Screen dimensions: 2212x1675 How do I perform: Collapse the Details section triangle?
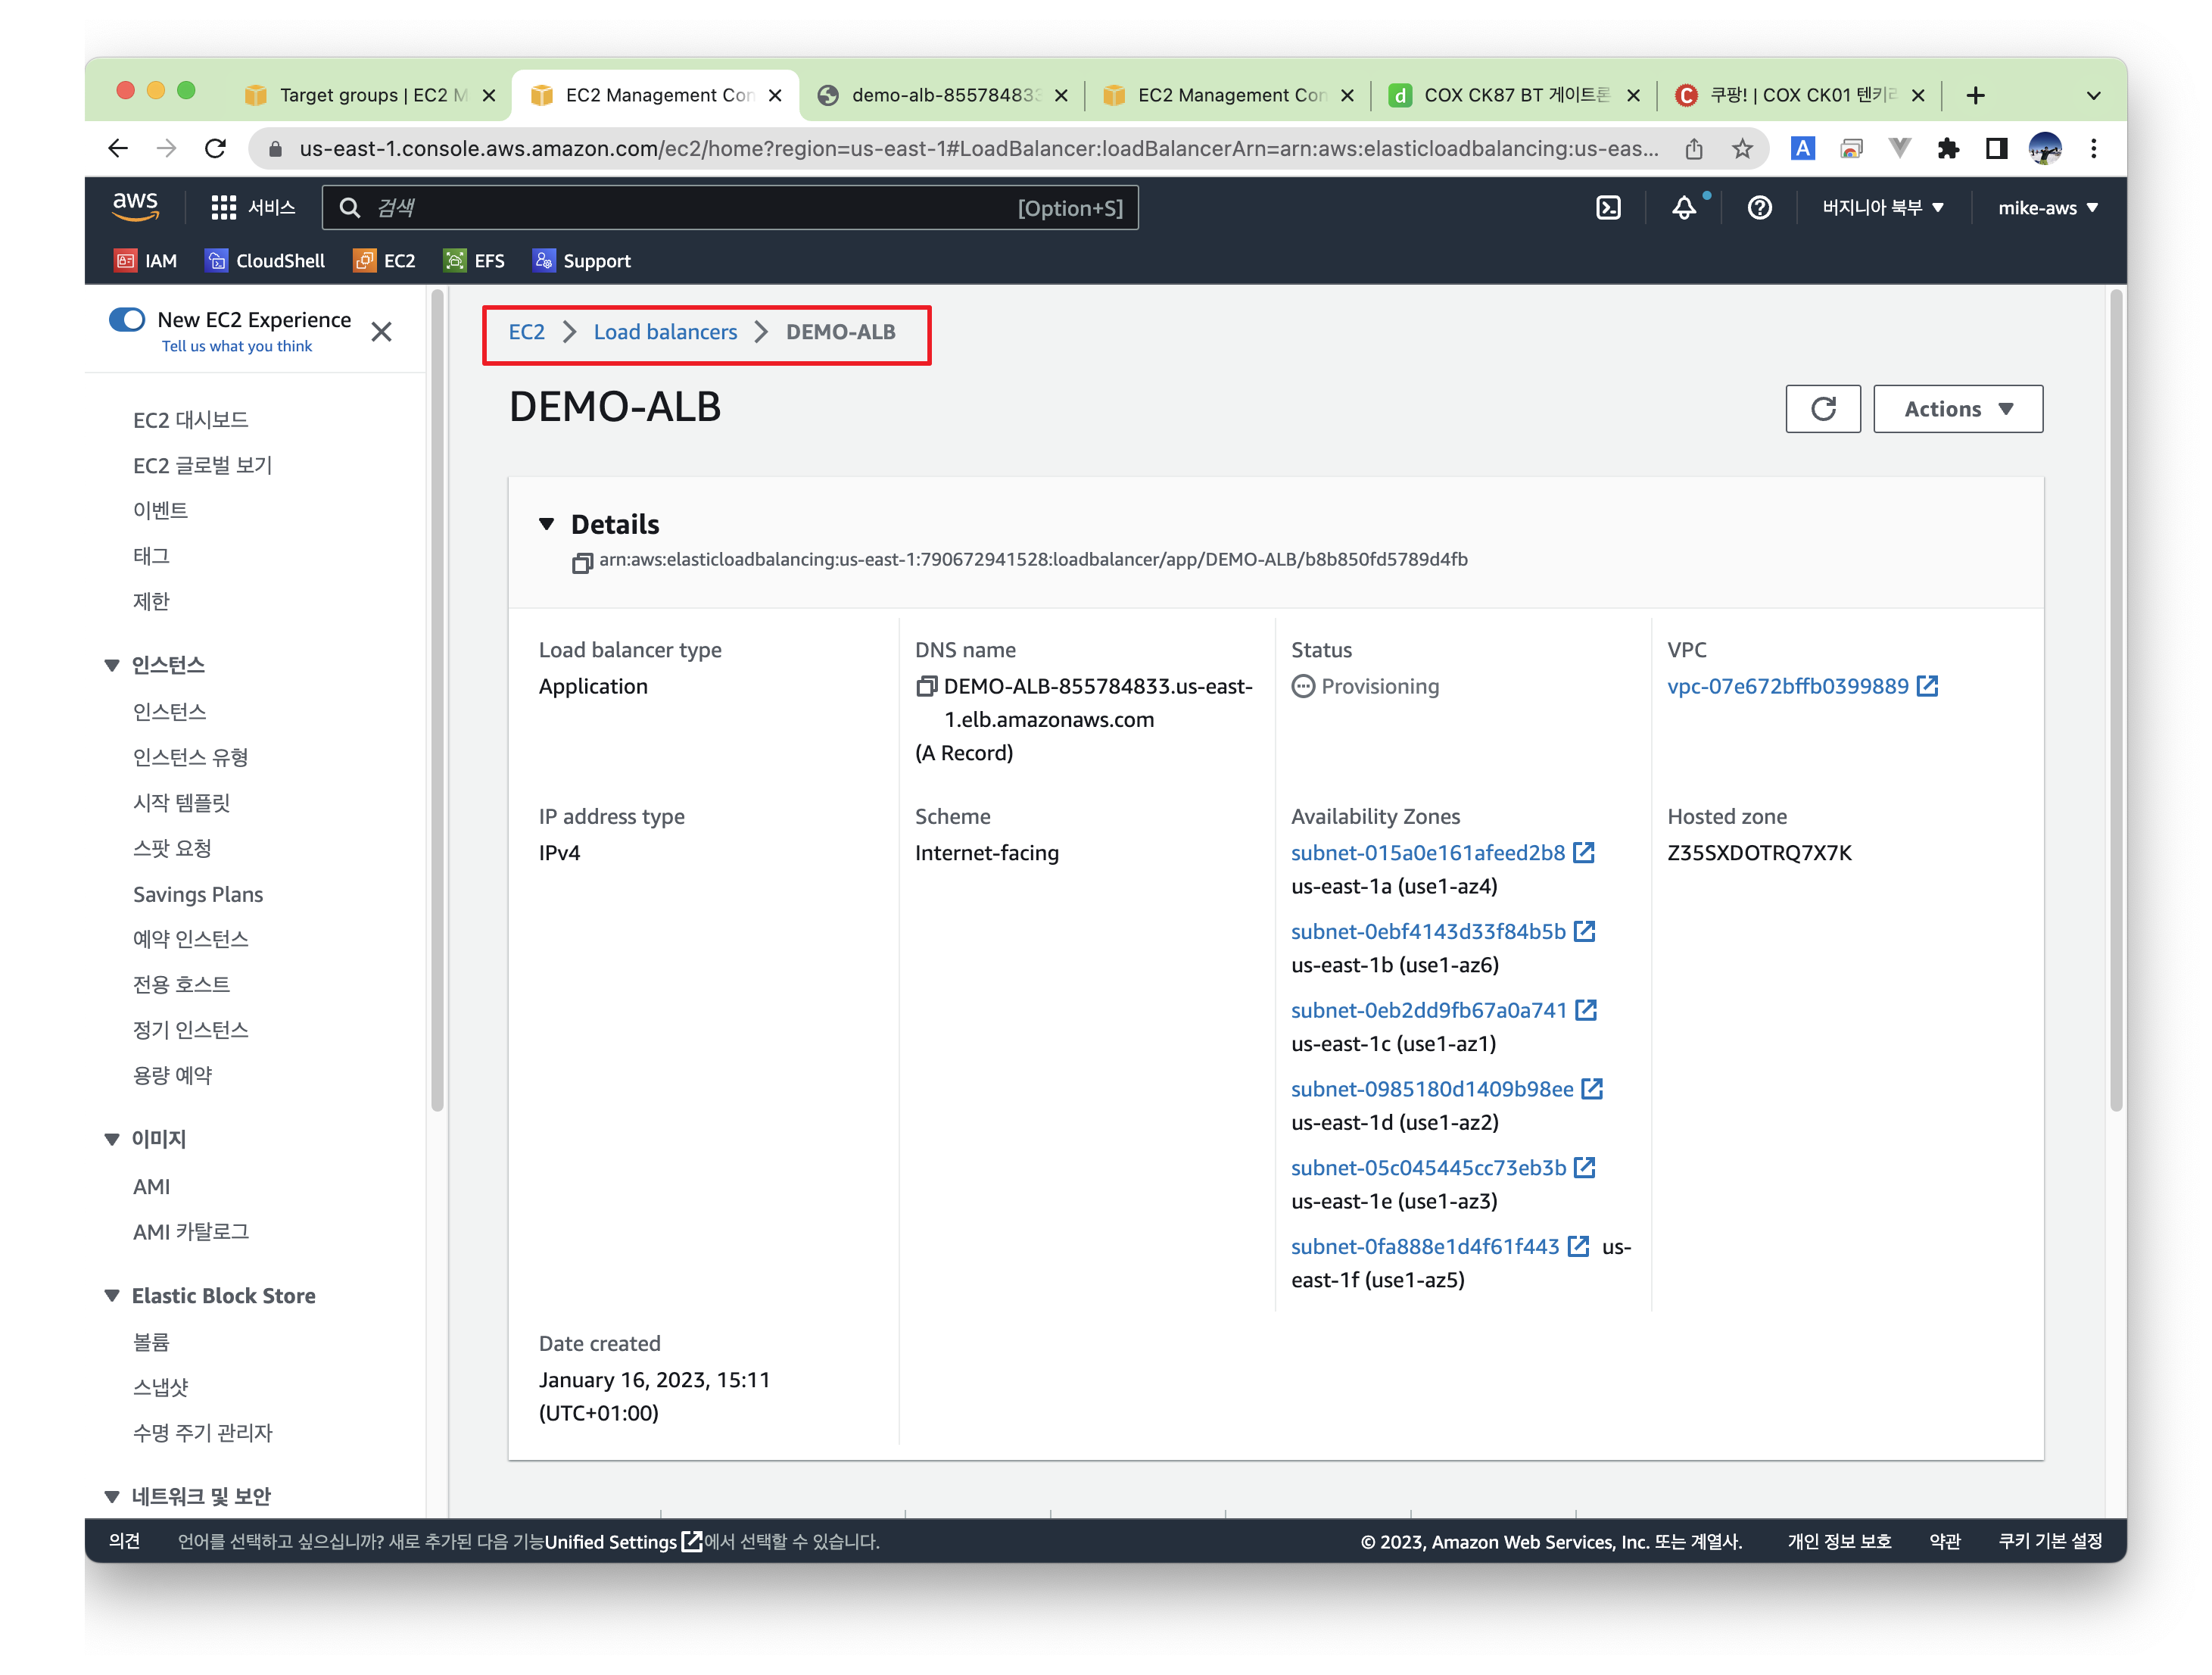(547, 524)
